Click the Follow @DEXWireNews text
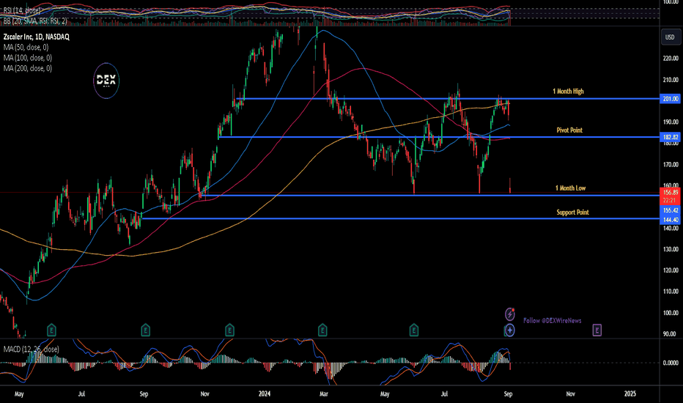Image resolution: width=683 pixels, height=403 pixels. click(x=553, y=321)
